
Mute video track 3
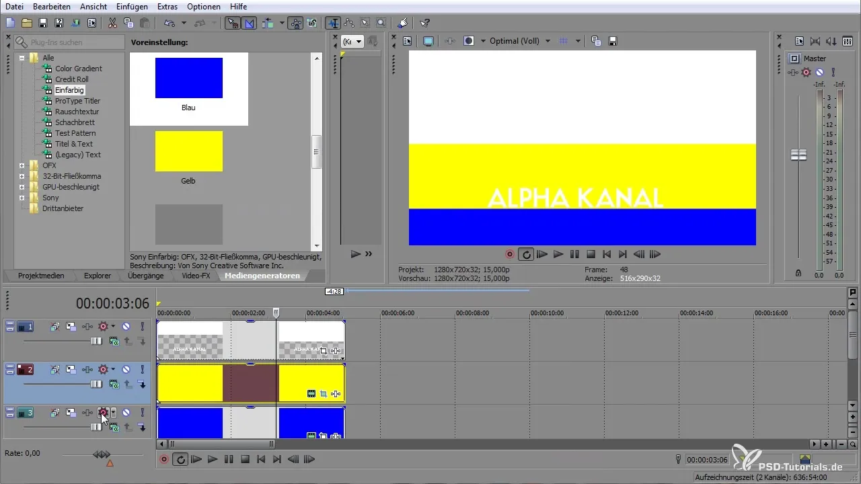click(126, 412)
